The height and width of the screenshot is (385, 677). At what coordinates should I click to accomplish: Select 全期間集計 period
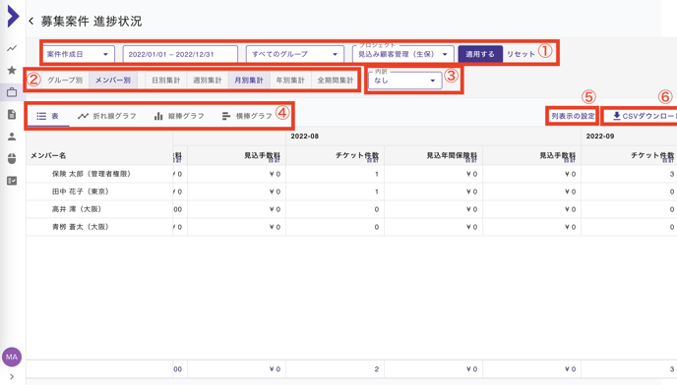coord(335,81)
